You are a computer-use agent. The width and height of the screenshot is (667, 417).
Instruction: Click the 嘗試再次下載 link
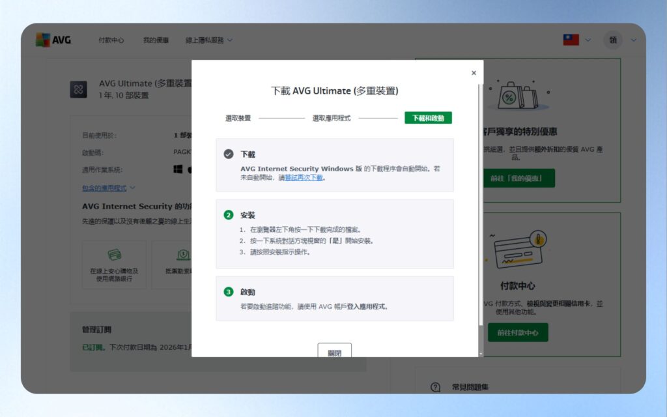(304, 177)
